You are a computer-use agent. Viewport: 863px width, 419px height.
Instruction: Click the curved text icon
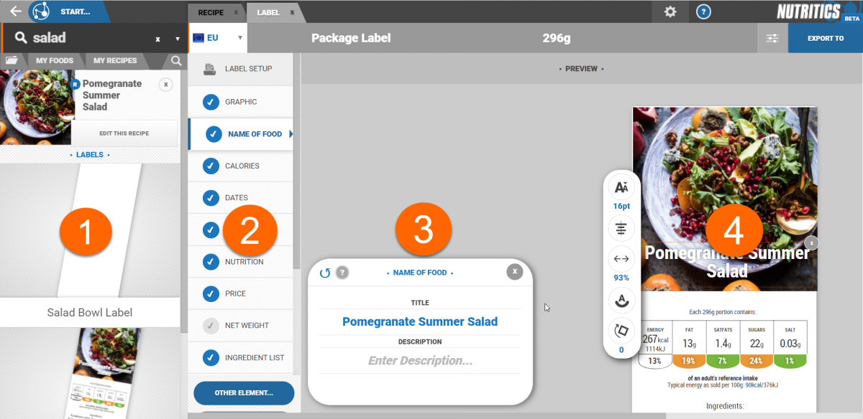click(x=621, y=299)
